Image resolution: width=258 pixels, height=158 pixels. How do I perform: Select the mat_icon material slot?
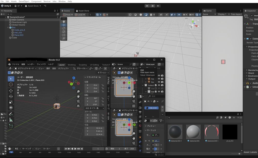pyautogui.click(x=152, y=108)
